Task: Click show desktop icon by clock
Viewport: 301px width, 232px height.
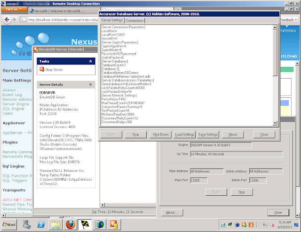Action: [x=296, y=224]
